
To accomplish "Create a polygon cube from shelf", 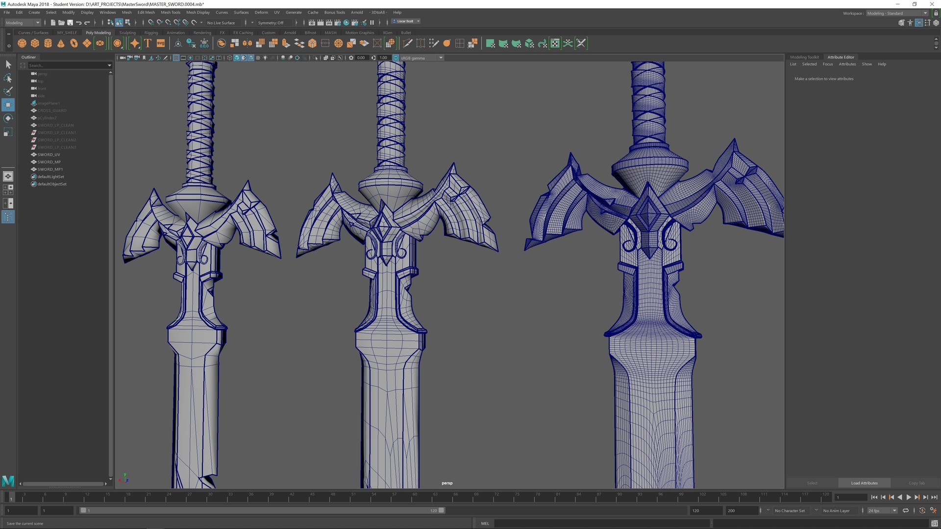I will tap(35, 44).
